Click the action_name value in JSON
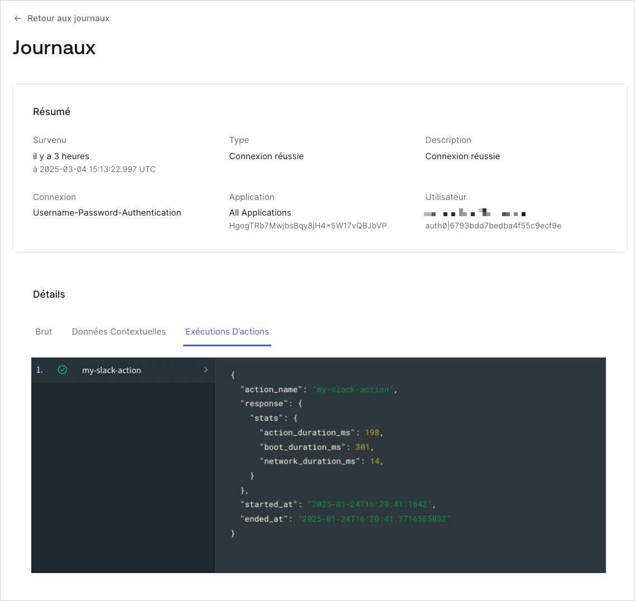 click(x=352, y=390)
